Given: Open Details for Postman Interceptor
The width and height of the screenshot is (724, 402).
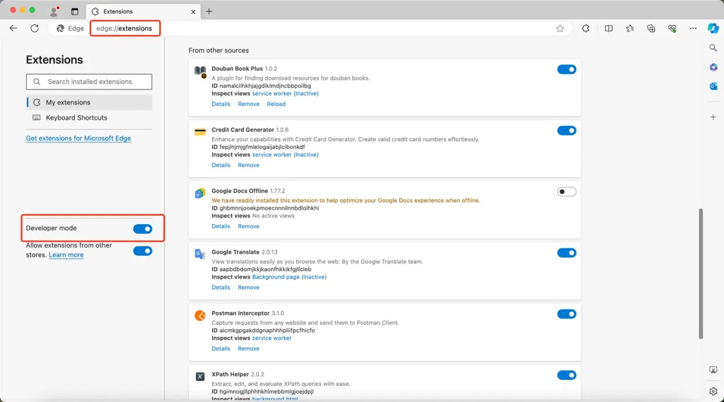Looking at the screenshot, I should click(221, 348).
